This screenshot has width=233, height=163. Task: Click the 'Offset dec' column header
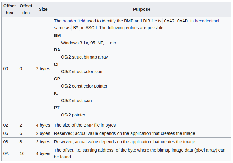tap(26, 9)
